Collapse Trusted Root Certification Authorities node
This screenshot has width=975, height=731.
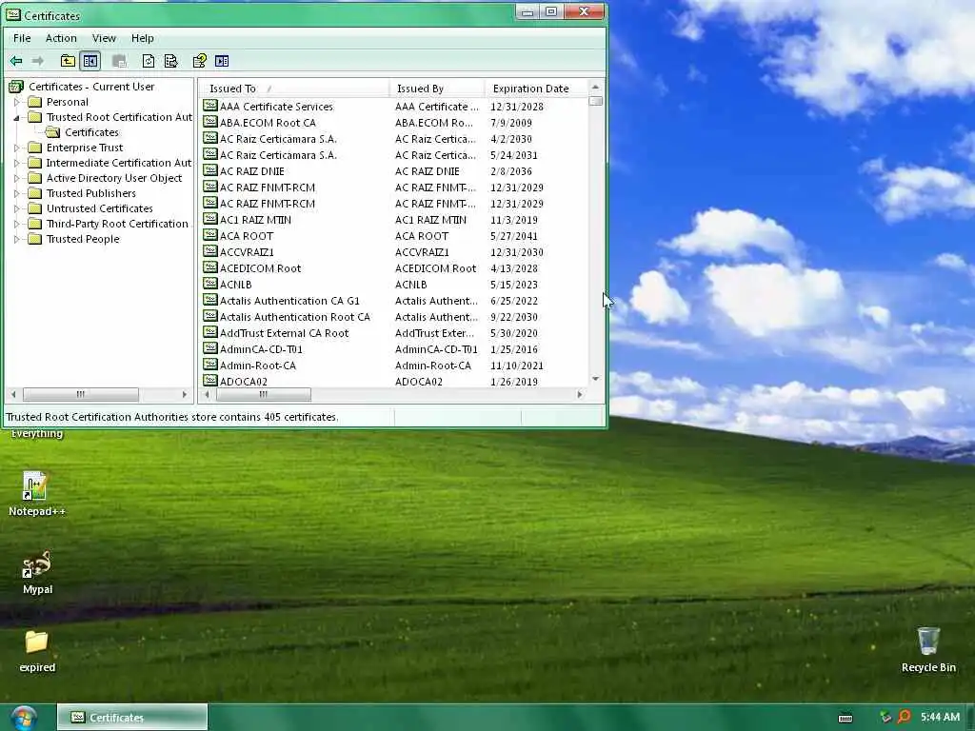[x=17, y=117]
